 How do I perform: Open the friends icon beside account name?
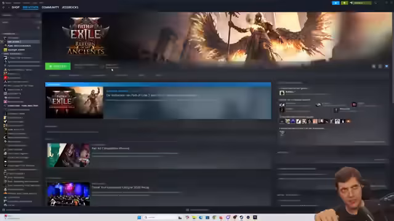coord(352,3)
